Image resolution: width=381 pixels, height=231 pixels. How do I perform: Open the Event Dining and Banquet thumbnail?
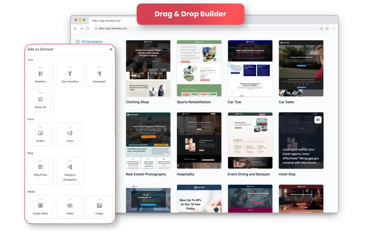[x=250, y=141]
